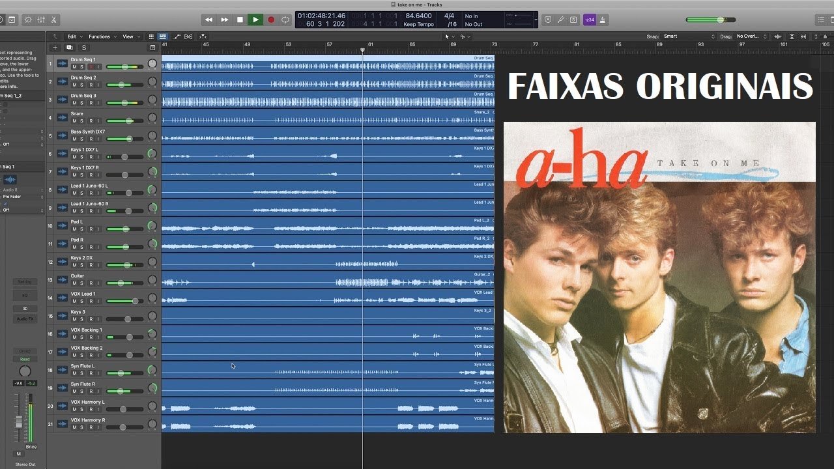Image resolution: width=834 pixels, height=469 pixels.
Task: Click the Audio FX slot button
Action: pos(25,319)
